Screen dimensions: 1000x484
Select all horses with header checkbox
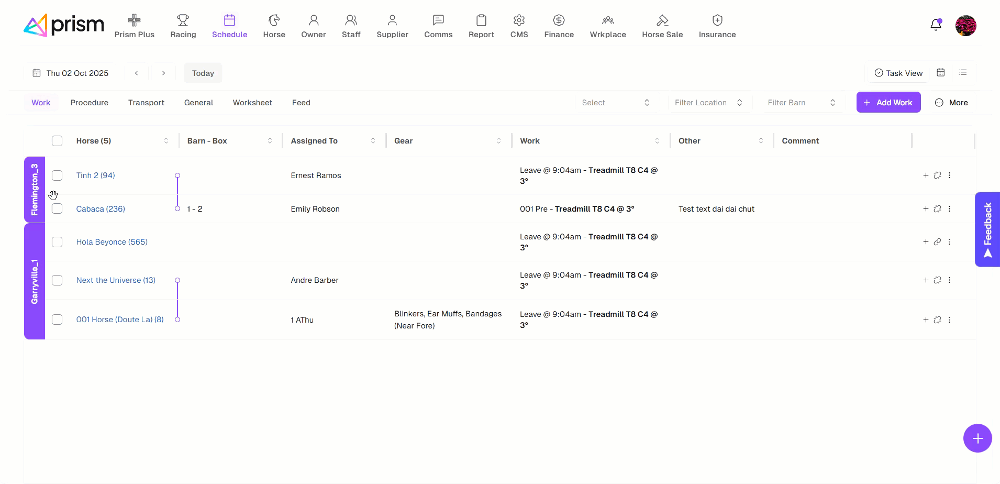pos(57,141)
